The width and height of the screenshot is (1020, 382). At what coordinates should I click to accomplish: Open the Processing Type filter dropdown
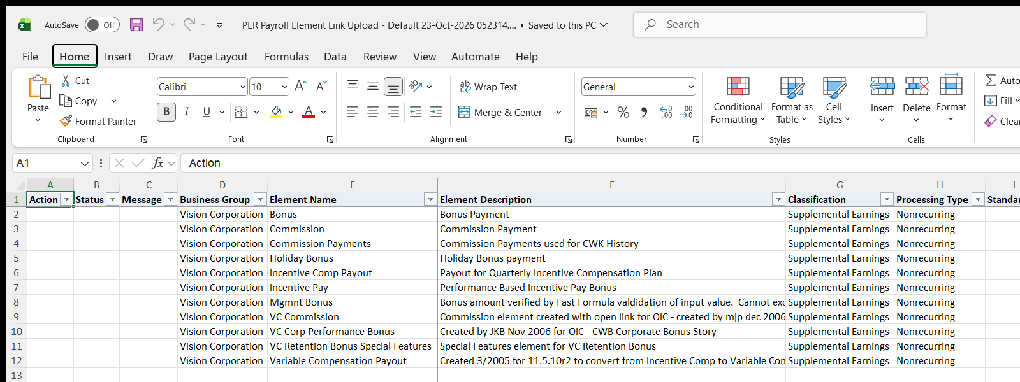pyautogui.click(x=978, y=199)
